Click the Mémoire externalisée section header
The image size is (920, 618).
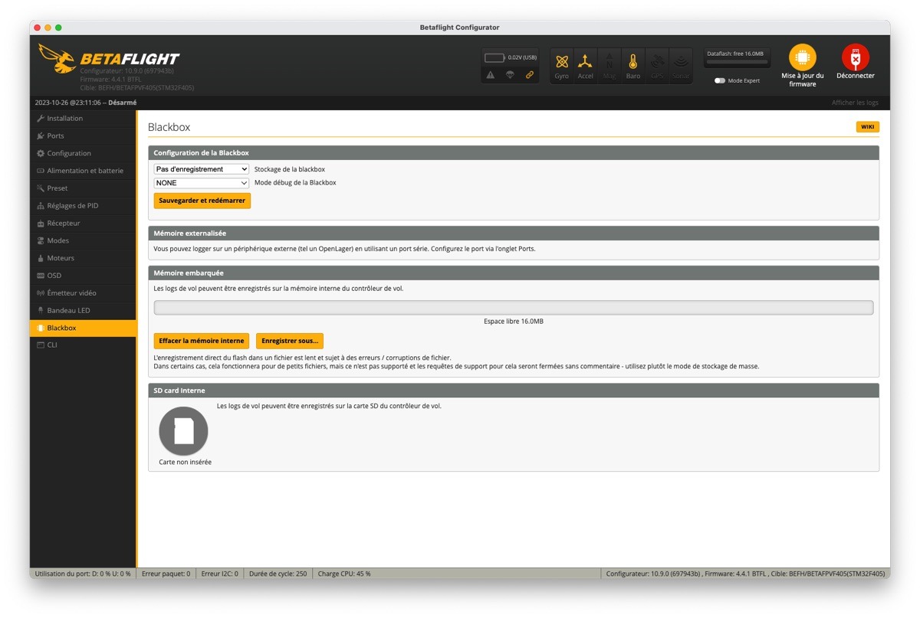point(514,233)
